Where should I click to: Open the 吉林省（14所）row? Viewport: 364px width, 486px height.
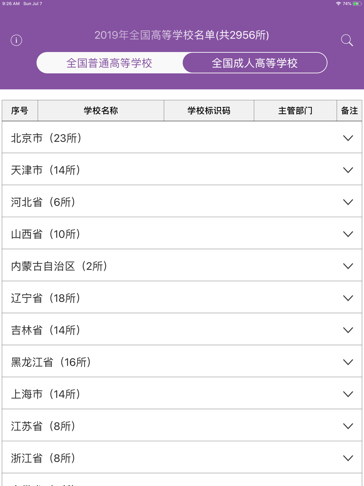tap(182, 329)
